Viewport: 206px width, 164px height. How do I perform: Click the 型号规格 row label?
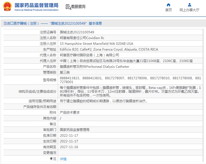[50, 80]
